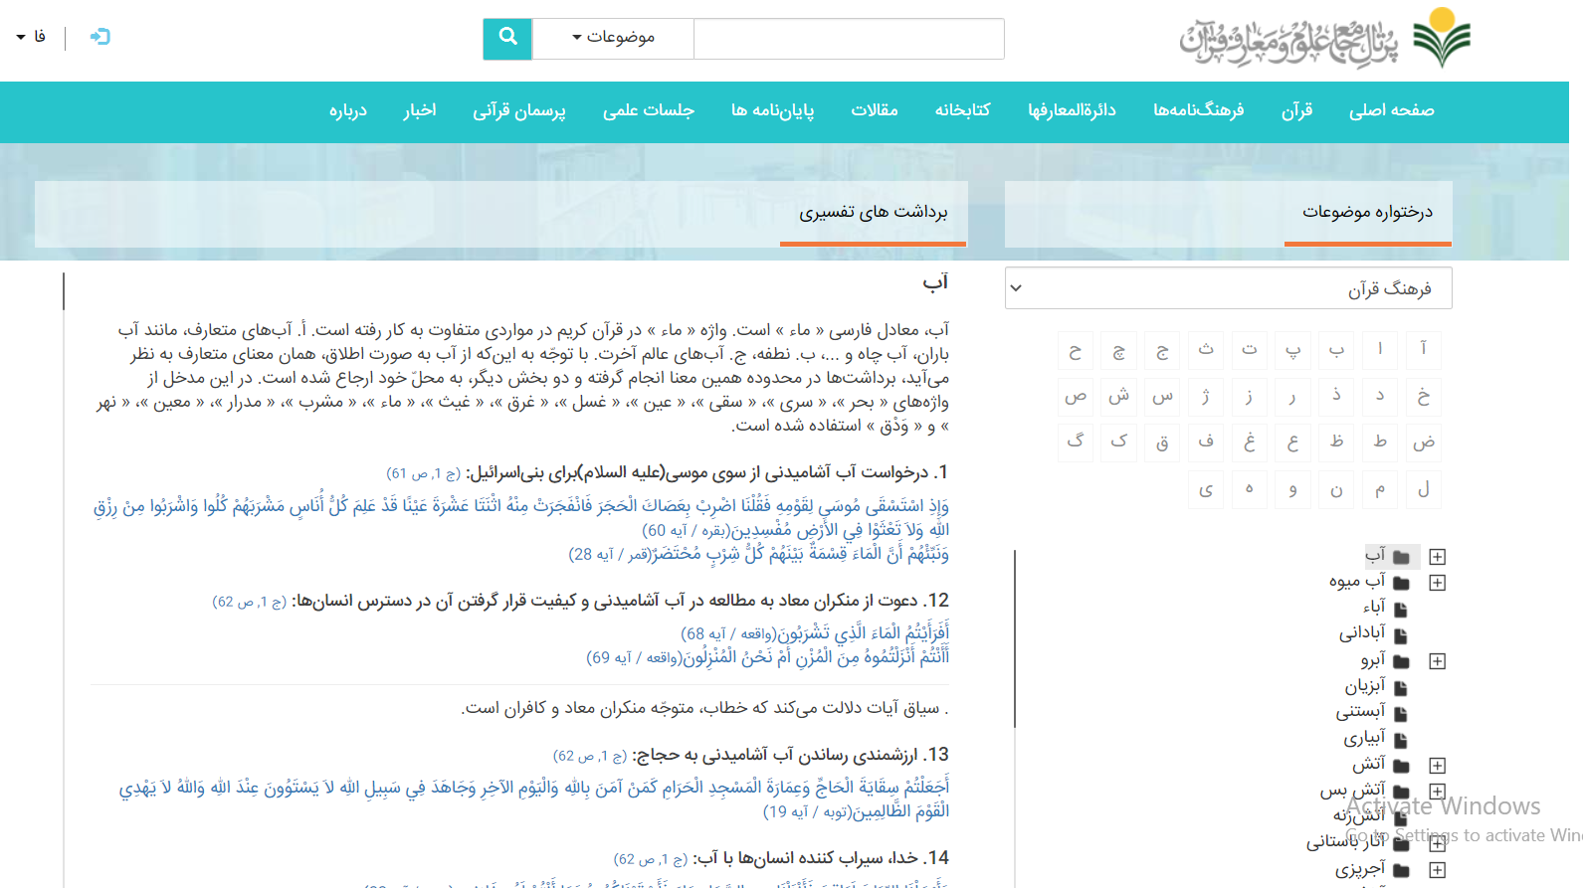Click the document icon next to آبیاری
The image size is (1583, 888).
click(x=1401, y=740)
